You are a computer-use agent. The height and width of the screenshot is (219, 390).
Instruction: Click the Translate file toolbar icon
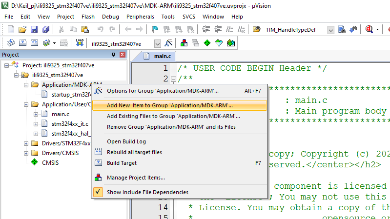(11, 43)
